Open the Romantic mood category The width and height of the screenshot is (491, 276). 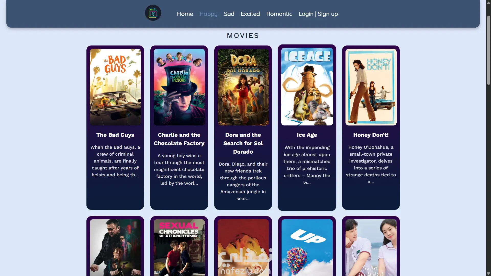279,14
